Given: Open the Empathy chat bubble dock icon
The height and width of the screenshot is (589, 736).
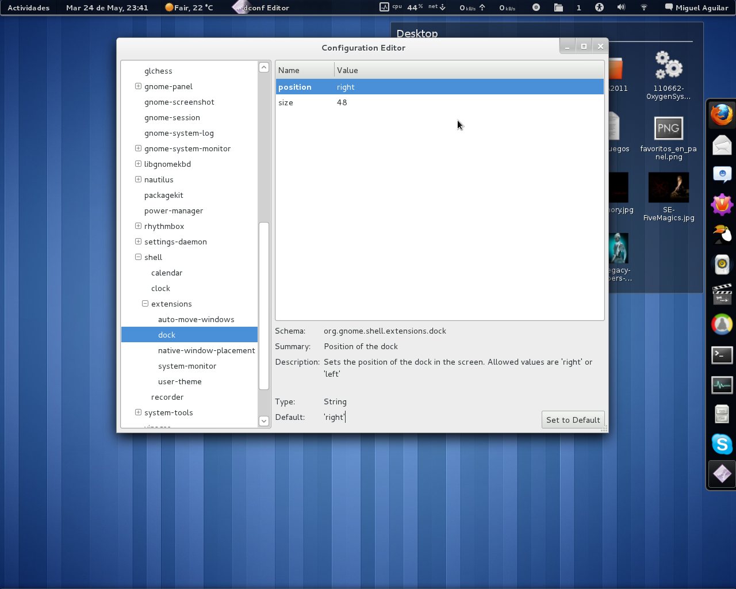Looking at the screenshot, I should click(722, 174).
